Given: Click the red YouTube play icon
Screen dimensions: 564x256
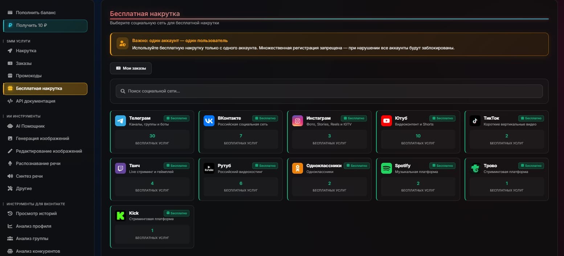Looking at the screenshot, I should 387,121.
